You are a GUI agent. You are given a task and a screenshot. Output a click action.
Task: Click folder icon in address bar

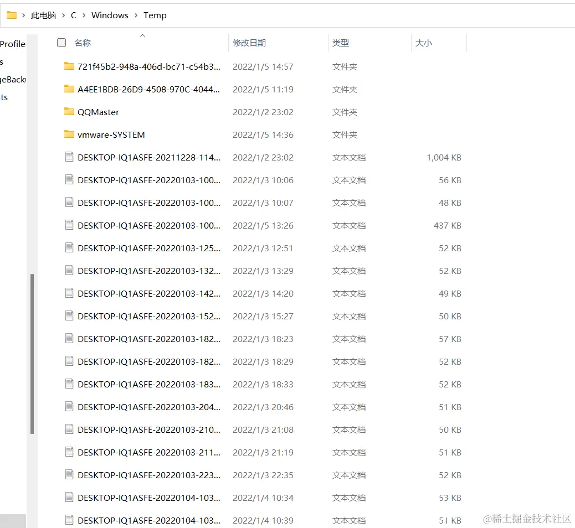pos(12,15)
